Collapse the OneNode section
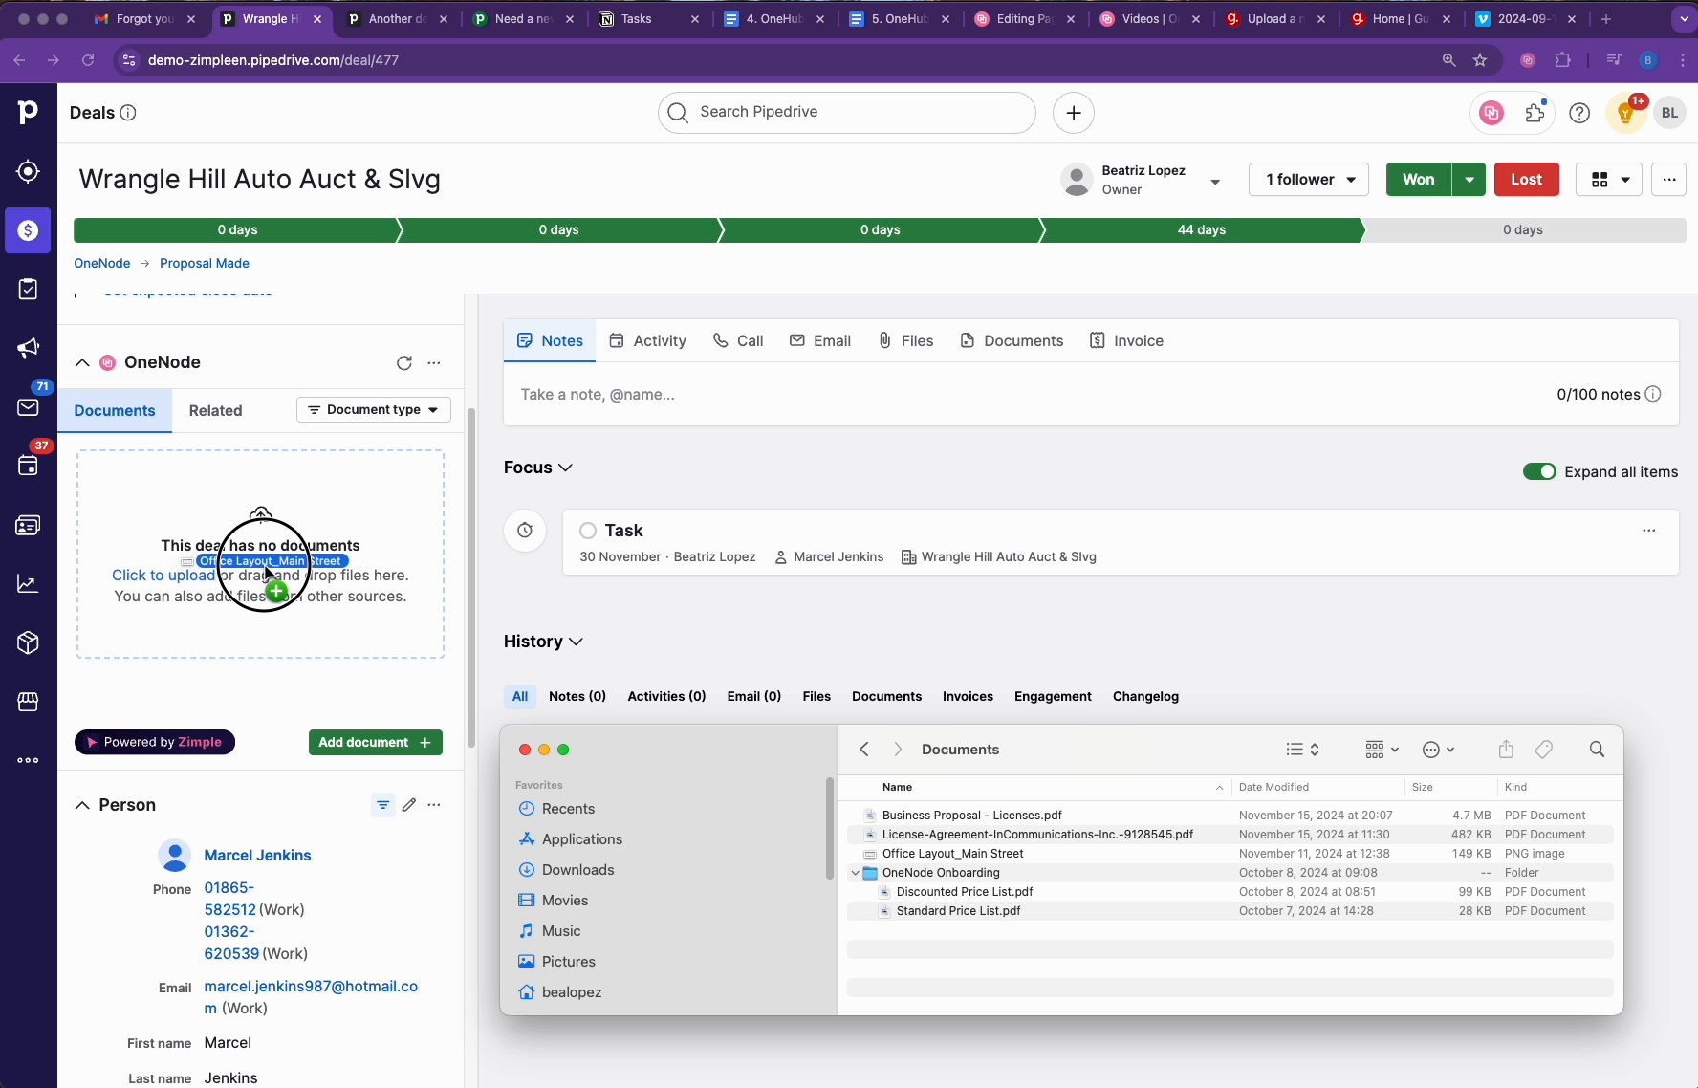 click(82, 363)
